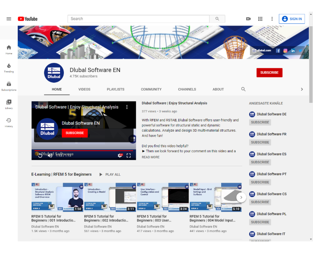Open the CHANNELS tab
313x253 pixels.
click(187, 89)
